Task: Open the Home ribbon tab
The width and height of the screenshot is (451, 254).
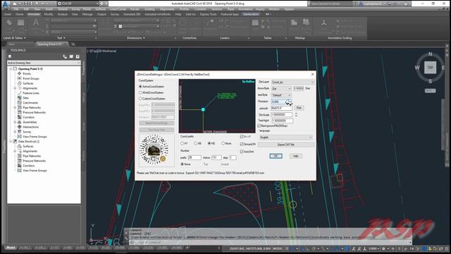Action: 19,14
